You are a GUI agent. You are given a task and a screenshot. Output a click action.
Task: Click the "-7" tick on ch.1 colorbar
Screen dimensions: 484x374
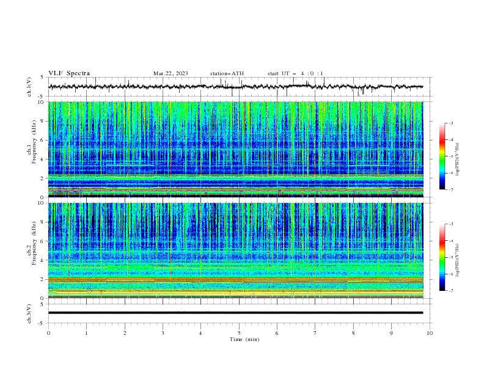(x=450, y=190)
